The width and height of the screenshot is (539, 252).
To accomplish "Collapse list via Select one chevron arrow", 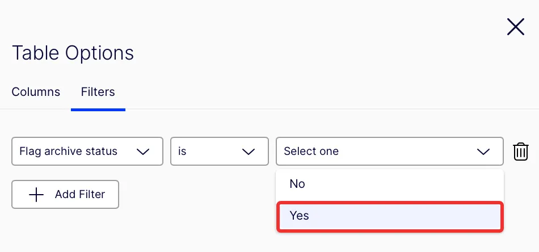I will 483,152.
